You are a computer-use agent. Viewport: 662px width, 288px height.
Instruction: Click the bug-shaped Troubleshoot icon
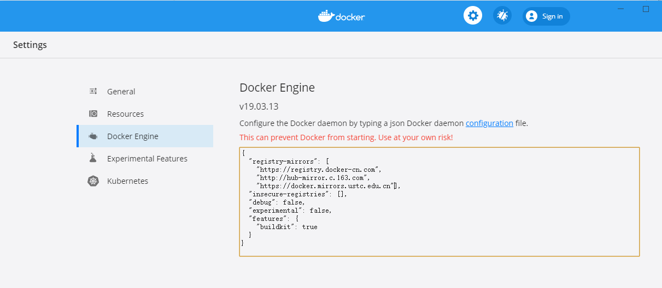click(502, 16)
